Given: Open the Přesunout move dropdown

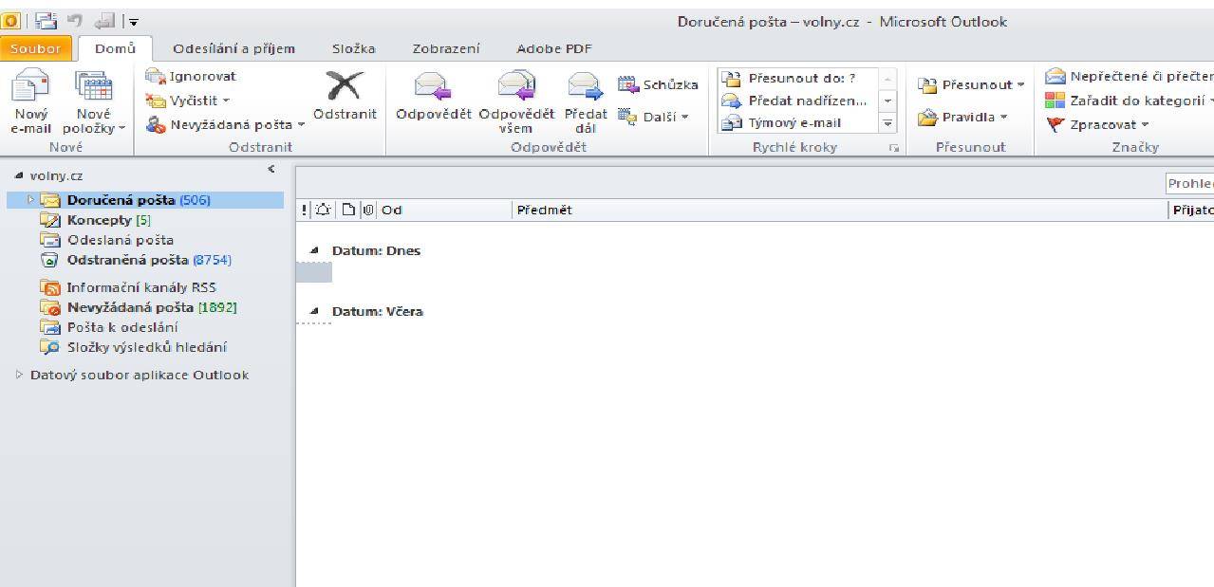Looking at the screenshot, I should (971, 84).
